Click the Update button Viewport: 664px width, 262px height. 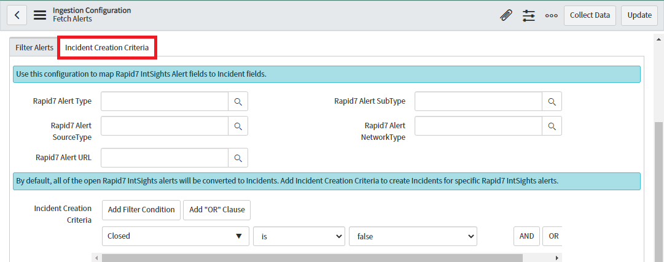pos(639,15)
